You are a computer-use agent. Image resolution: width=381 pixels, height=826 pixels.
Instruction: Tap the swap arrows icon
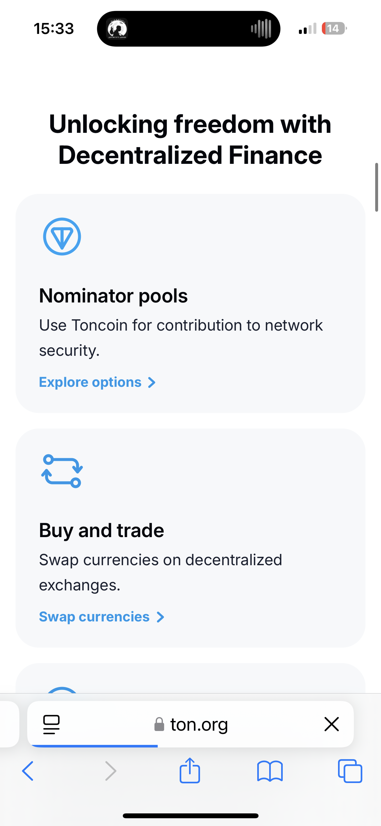point(62,471)
